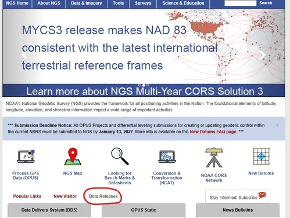The image size is (290, 218).
Task: Open the Process GPS Data (OPUS) laptop icon
Action: click(x=26, y=157)
